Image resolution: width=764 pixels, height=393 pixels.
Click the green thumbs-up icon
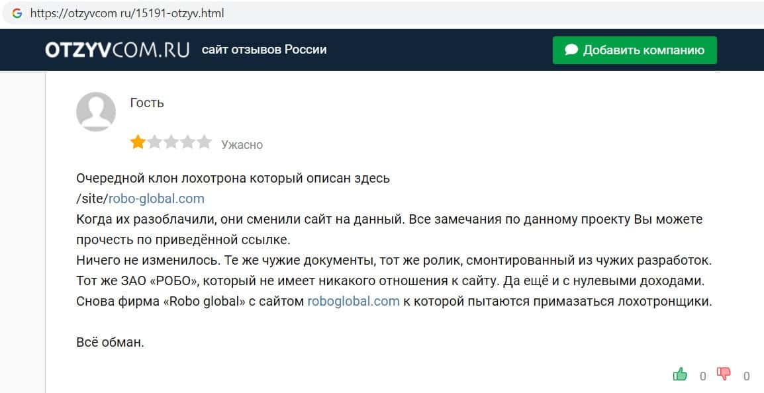click(680, 374)
